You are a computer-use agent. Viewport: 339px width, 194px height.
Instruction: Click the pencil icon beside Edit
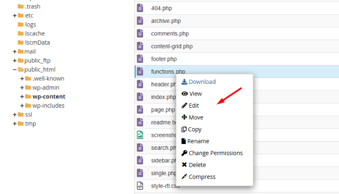click(x=184, y=106)
